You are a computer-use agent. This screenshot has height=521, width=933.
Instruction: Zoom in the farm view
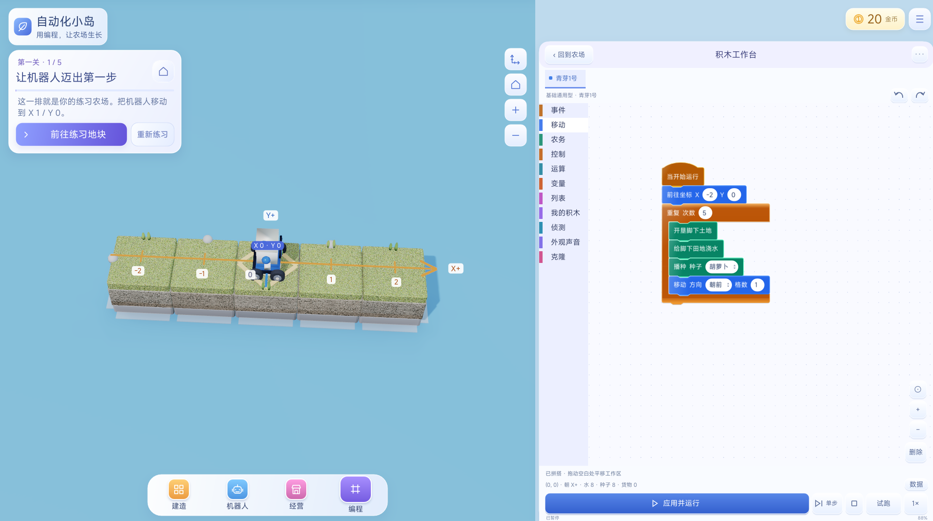(x=516, y=110)
